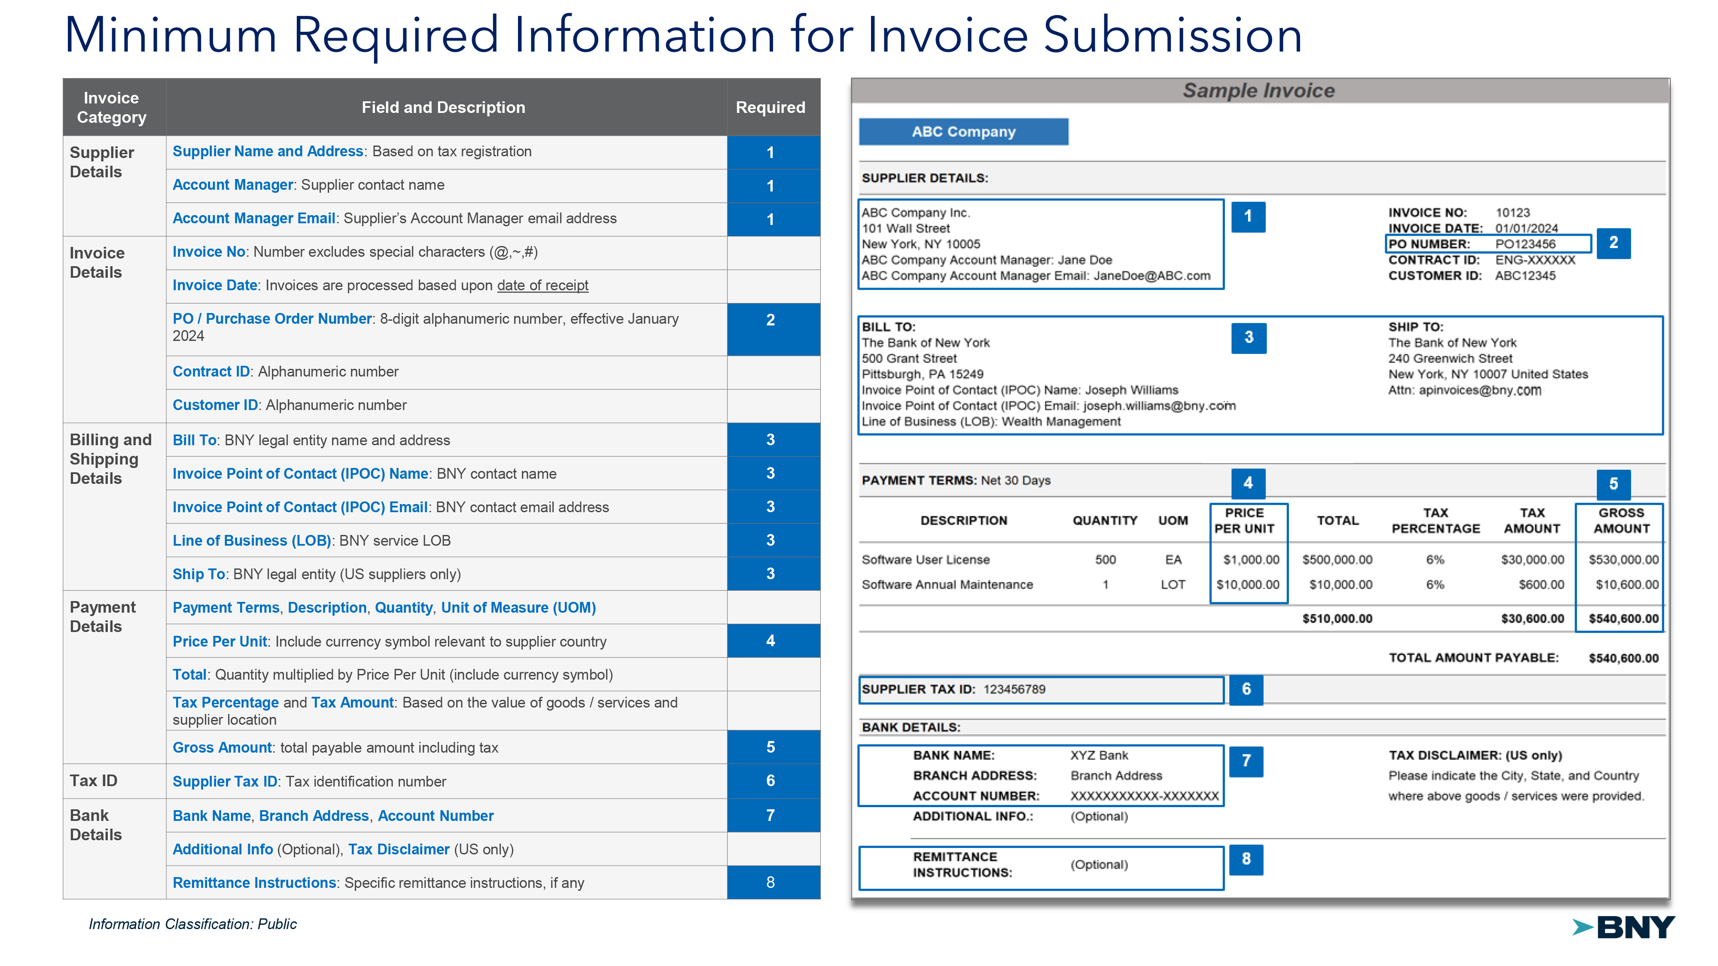Click 'Supplier Name and Address' field label
The height and width of the screenshot is (966, 1718).
click(268, 151)
